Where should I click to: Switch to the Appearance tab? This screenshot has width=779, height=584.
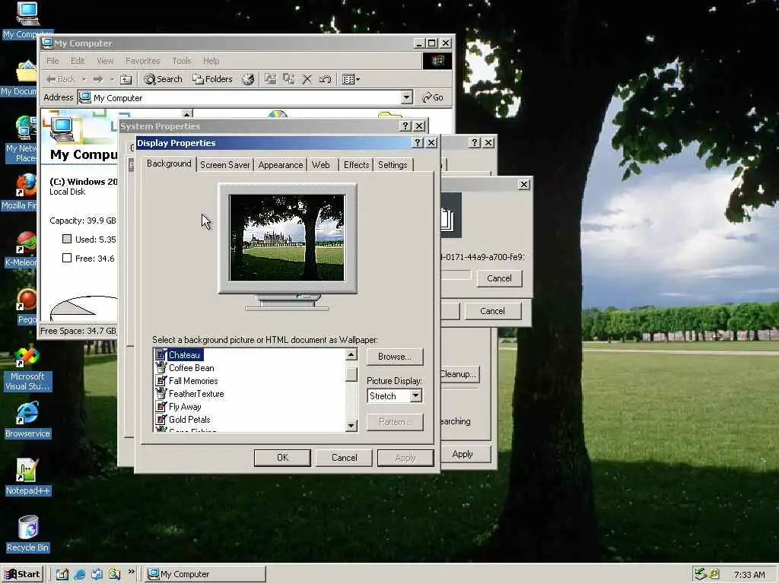coord(280,165)
